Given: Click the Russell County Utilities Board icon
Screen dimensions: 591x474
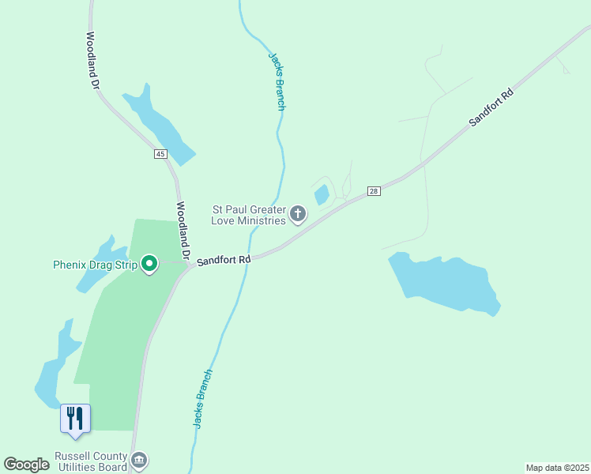Looking at the screenshot, I should pos(140,461).
